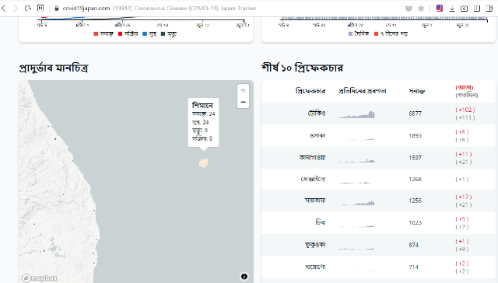Click the confirmed count 1268

(x=415, y=180)
